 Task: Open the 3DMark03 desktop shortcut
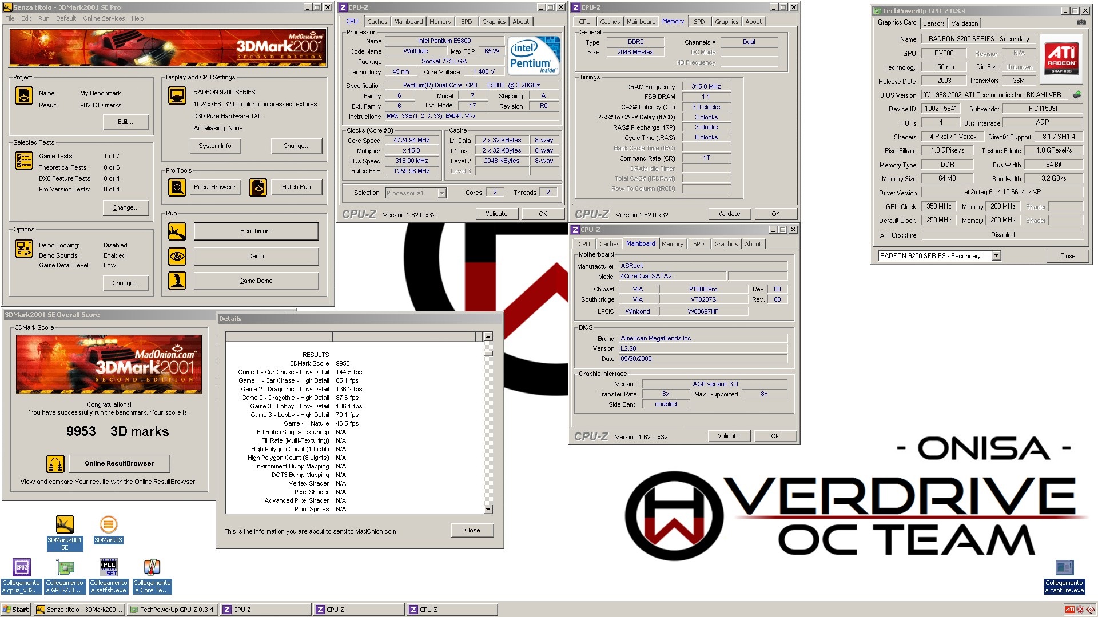pos(108,530)
